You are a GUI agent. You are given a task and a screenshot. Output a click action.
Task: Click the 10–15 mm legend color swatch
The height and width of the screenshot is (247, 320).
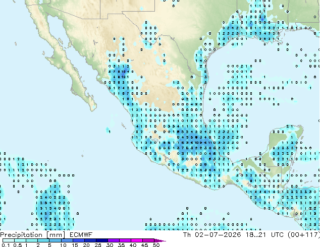[x=67, y=240]
